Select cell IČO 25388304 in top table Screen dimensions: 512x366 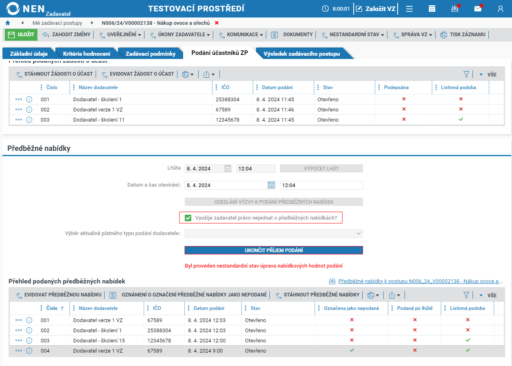[x=232, y=99]
